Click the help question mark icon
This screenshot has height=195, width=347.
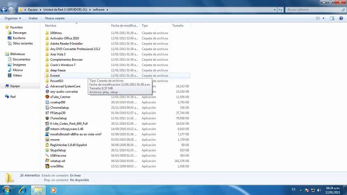(x=341, y=18)
